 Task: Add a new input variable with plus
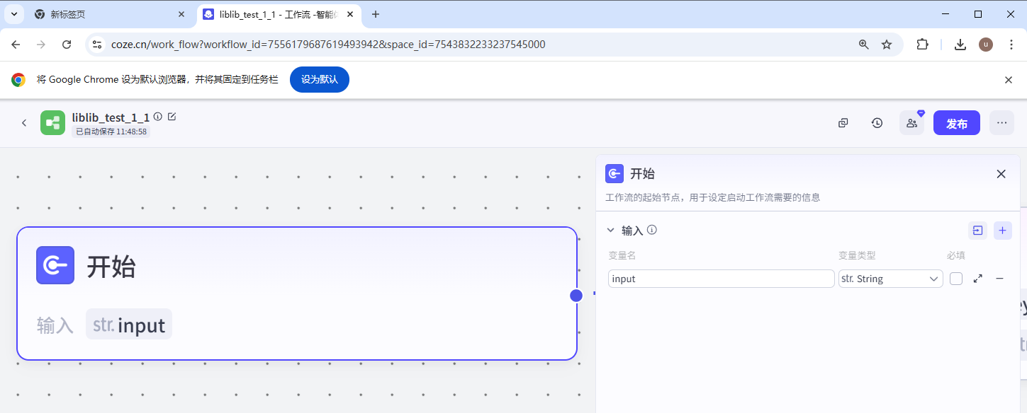pos(1002,231)
